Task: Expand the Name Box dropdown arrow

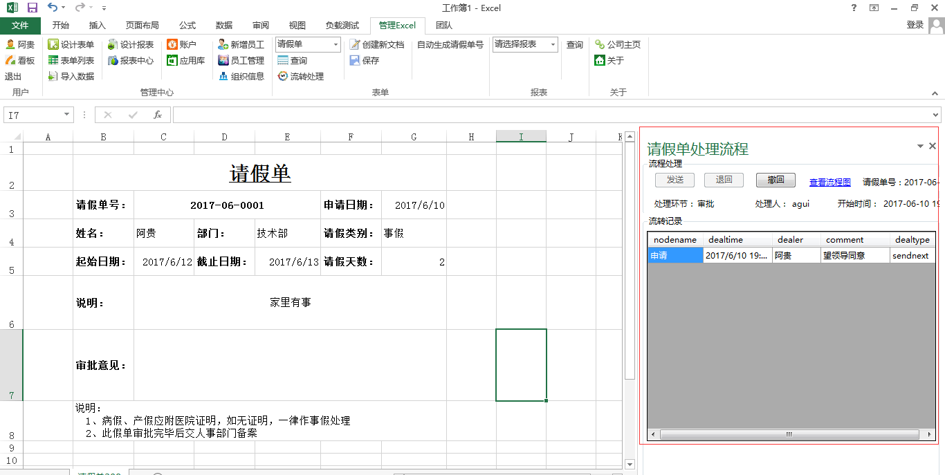Action: click(x=67, y=115)
